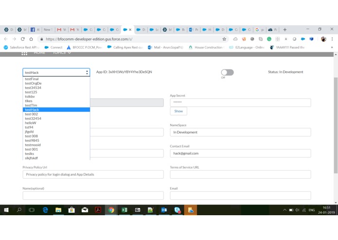Image resolution: width=338 pixels, height=240 pixels.
Task: Open 7-Zip from the taskbar
Action: 138,210
